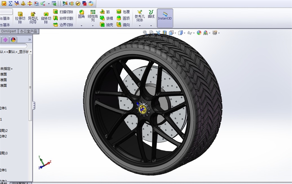
Task: Switch to the DimXpert tab
Action: pos(9,31)
